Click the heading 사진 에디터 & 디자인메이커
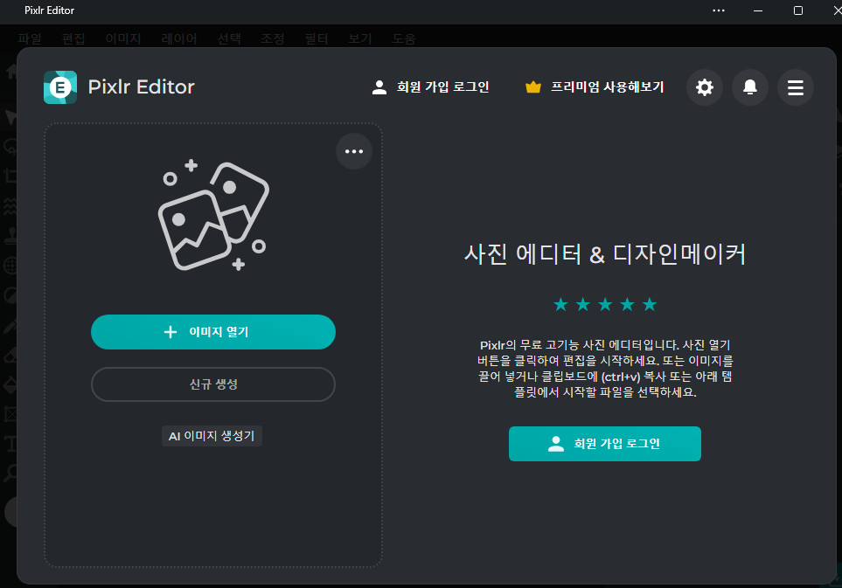 (x=605, y=253)
